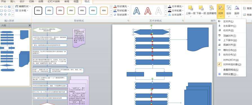
Task: Apply the orange outline Abc shape style
Action: pos(104,11)
